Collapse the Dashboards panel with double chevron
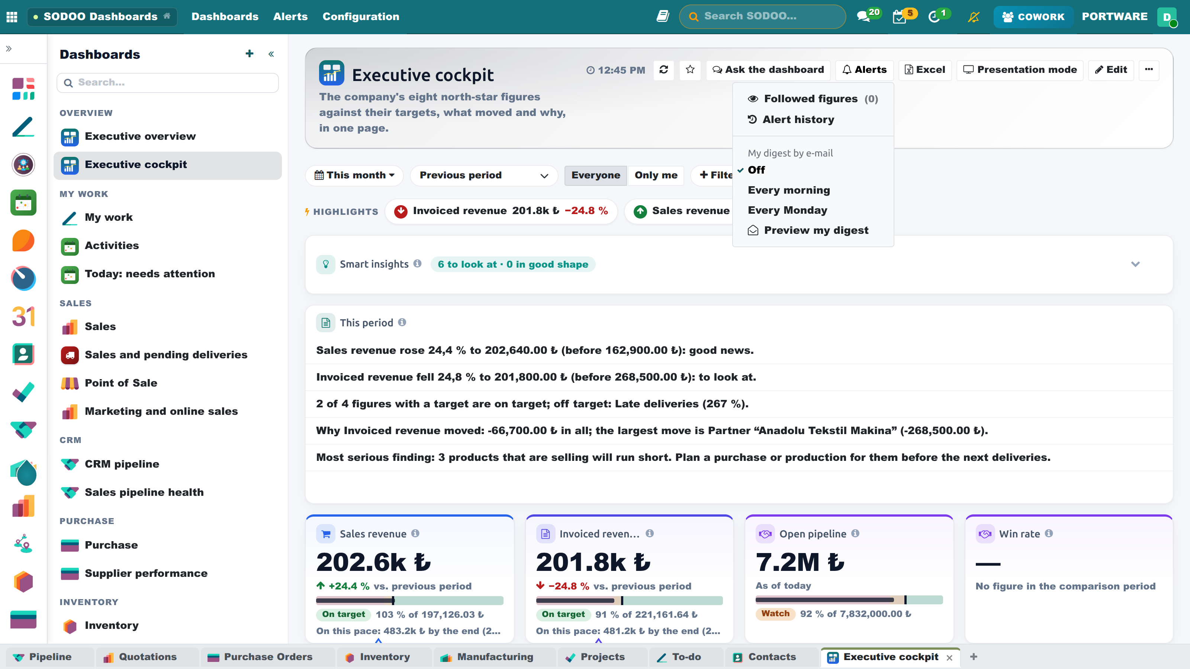The image size is (1190, 669). coord(271,54)
